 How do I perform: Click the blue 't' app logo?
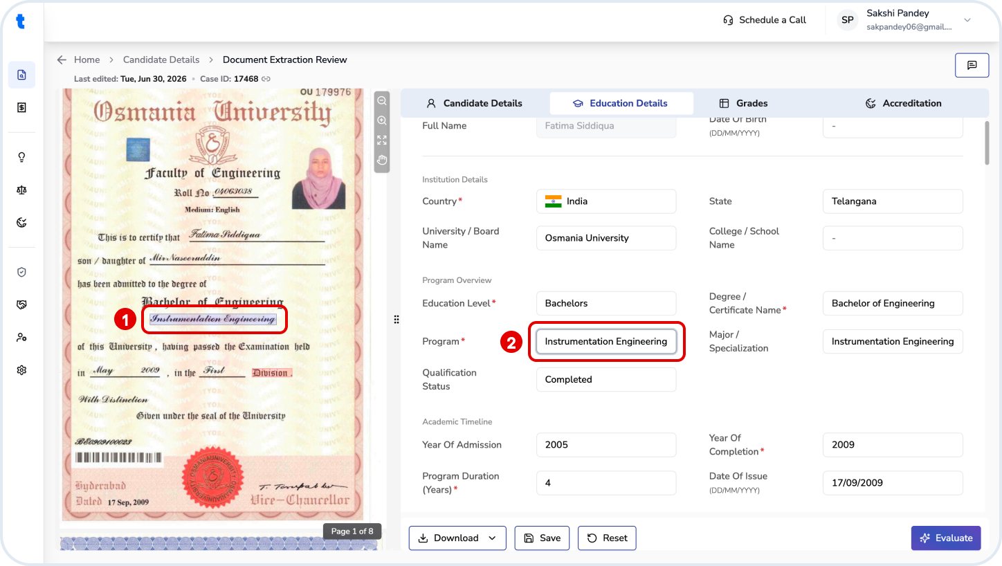coord(21,21)
